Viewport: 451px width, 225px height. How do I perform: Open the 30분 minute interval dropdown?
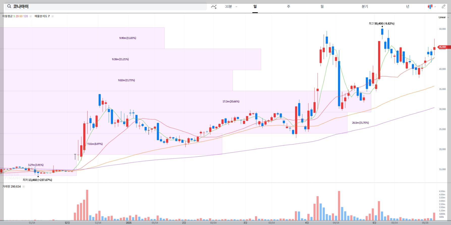(x=231, y=7)
